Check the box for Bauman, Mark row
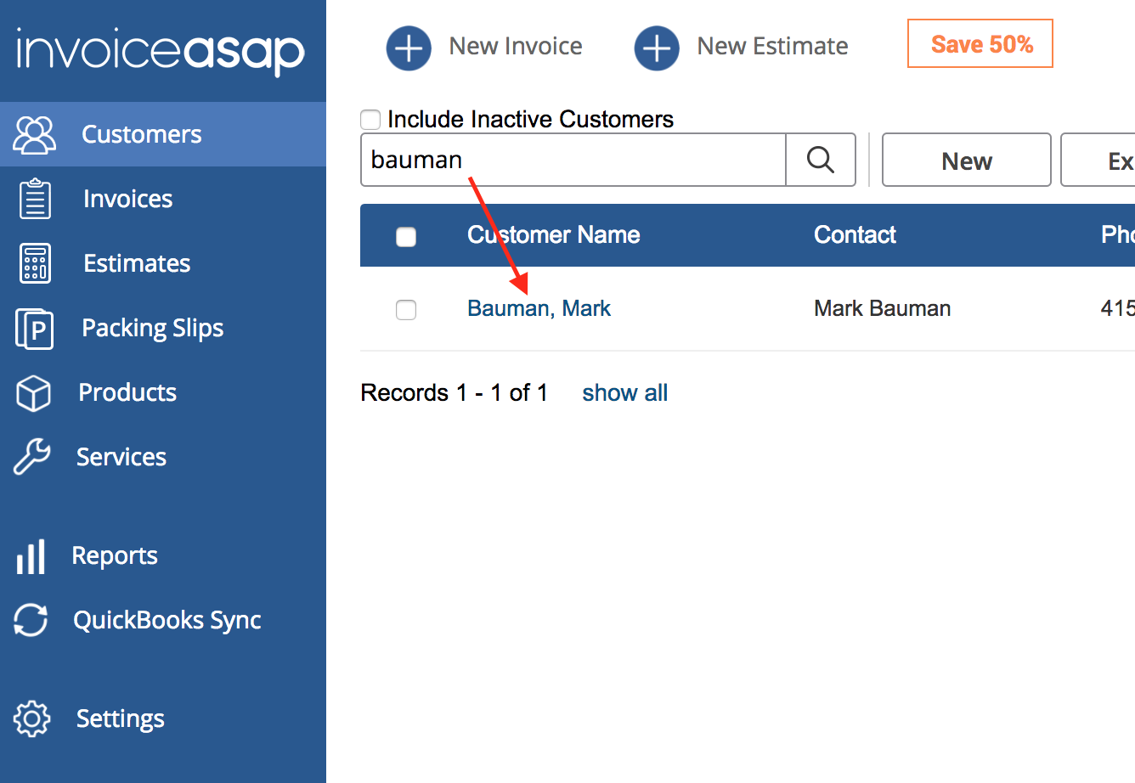Screen dimensions: 1135x783 tap(406, 310)
